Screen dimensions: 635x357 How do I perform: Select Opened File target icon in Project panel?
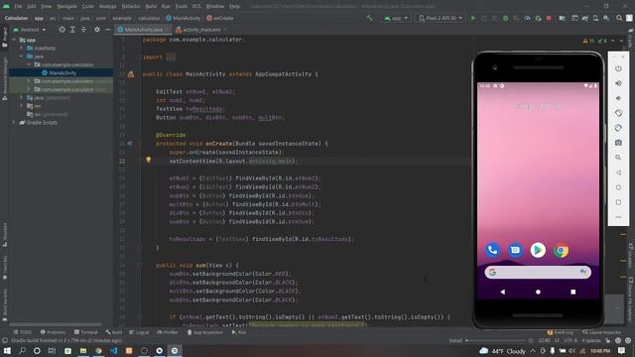coord(62,30)
